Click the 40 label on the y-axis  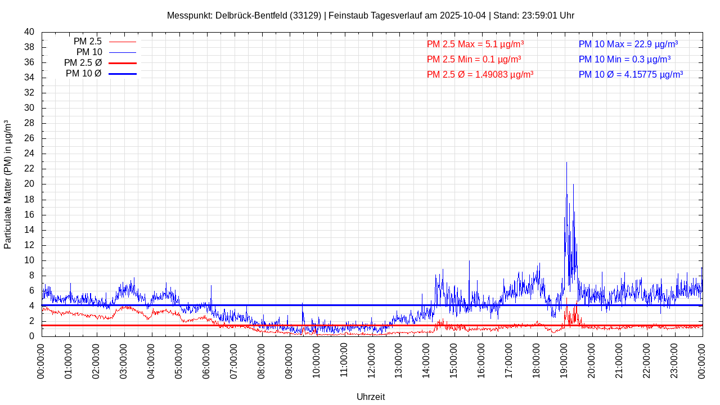point(29,32)
